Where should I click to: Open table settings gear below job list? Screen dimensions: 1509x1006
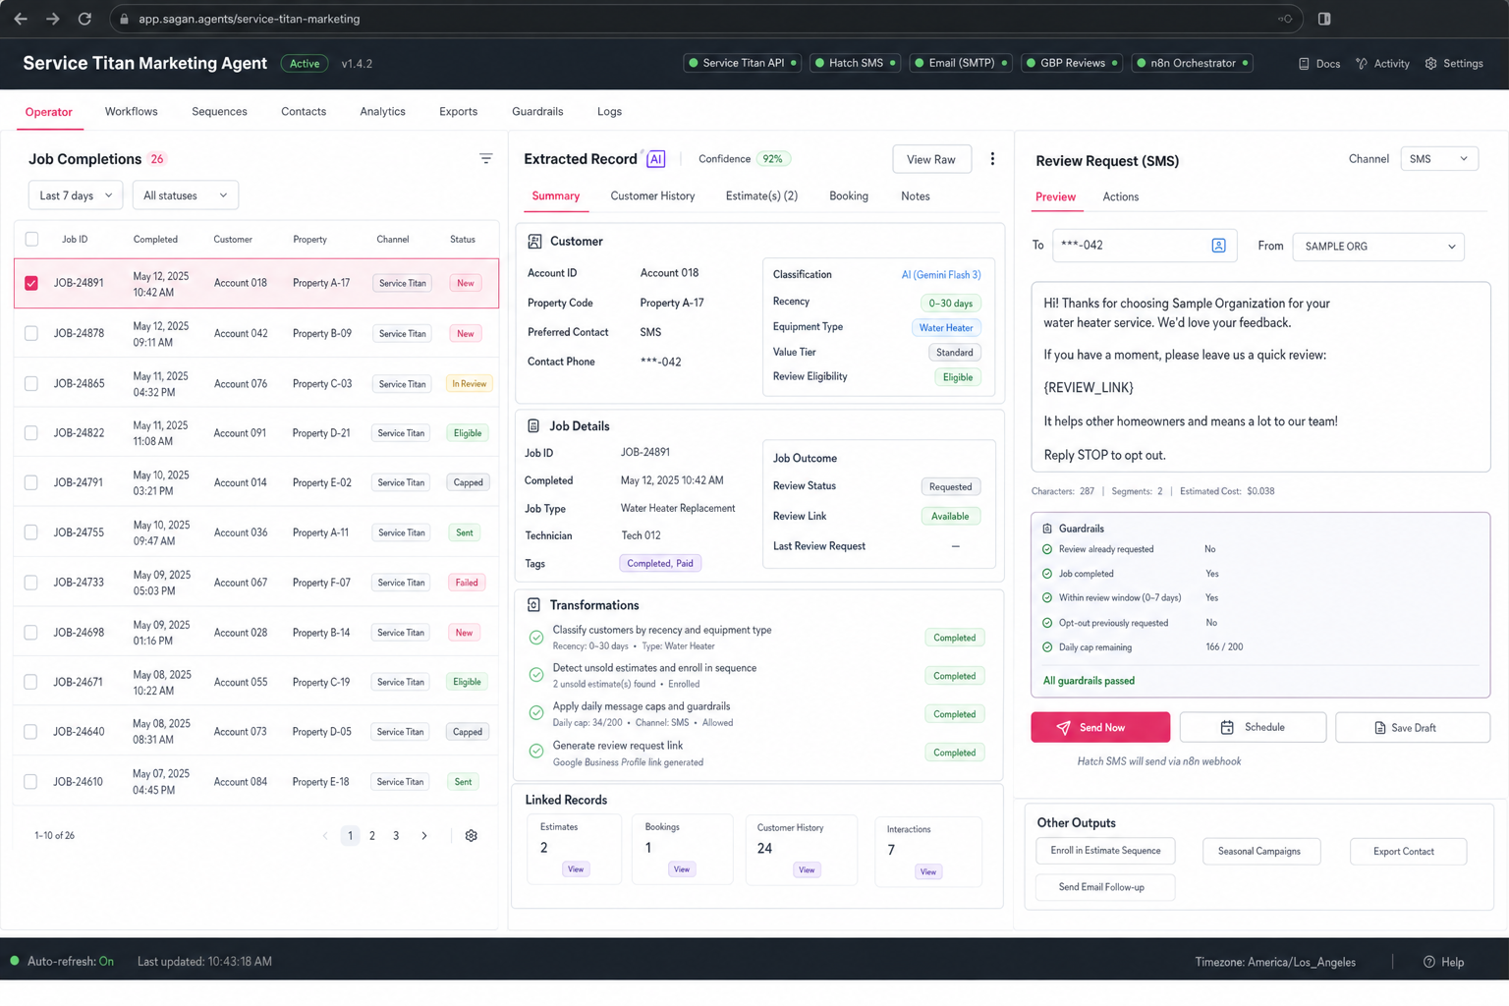472,836
